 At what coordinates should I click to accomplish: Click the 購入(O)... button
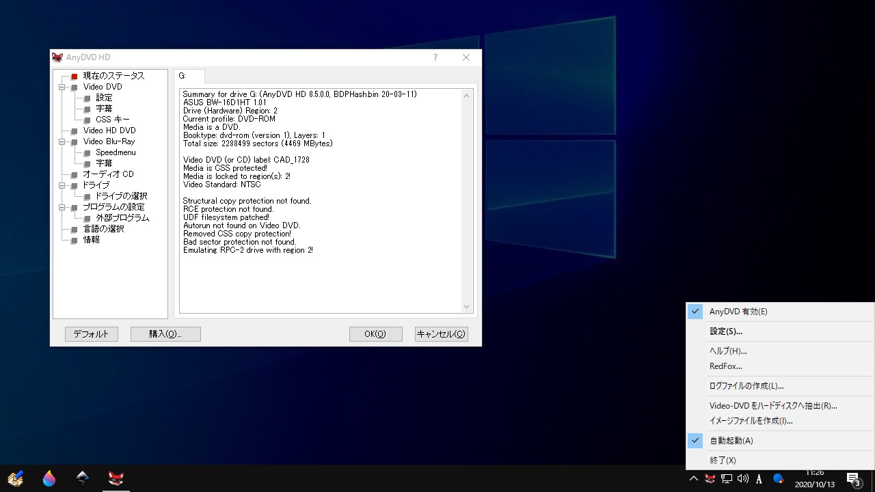[x=165, y=334]
